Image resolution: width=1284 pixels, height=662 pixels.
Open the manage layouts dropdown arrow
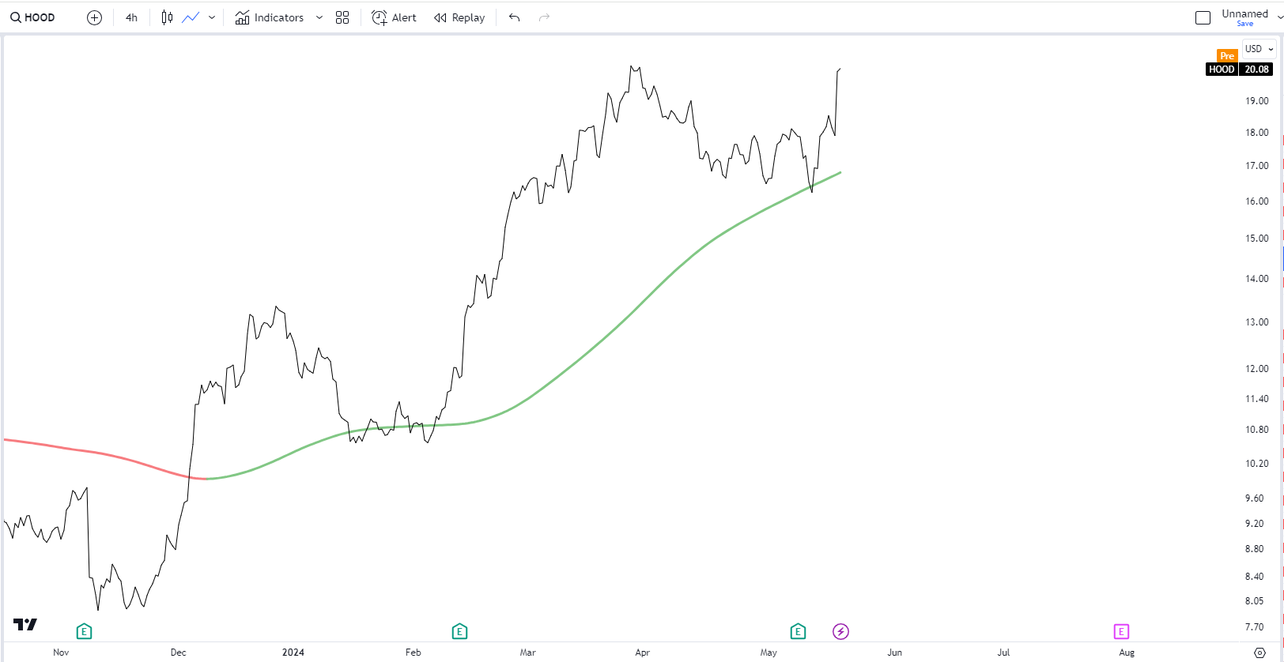(1280, 17)
